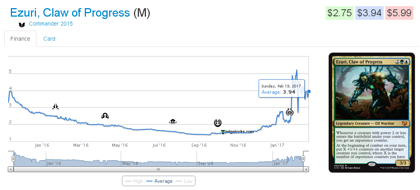This screenshot has width=420, height=190.
Task: Click the Ezuri card image thumbnail
Action: pos(372,112)
